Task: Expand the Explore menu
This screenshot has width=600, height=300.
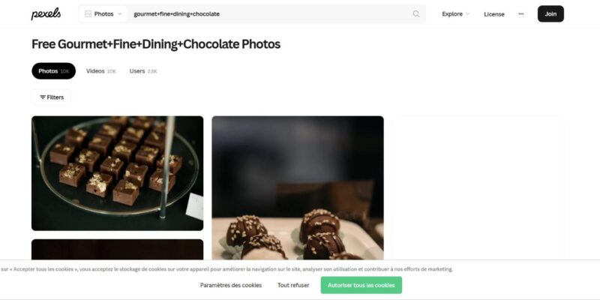Action: coord(455,13)
